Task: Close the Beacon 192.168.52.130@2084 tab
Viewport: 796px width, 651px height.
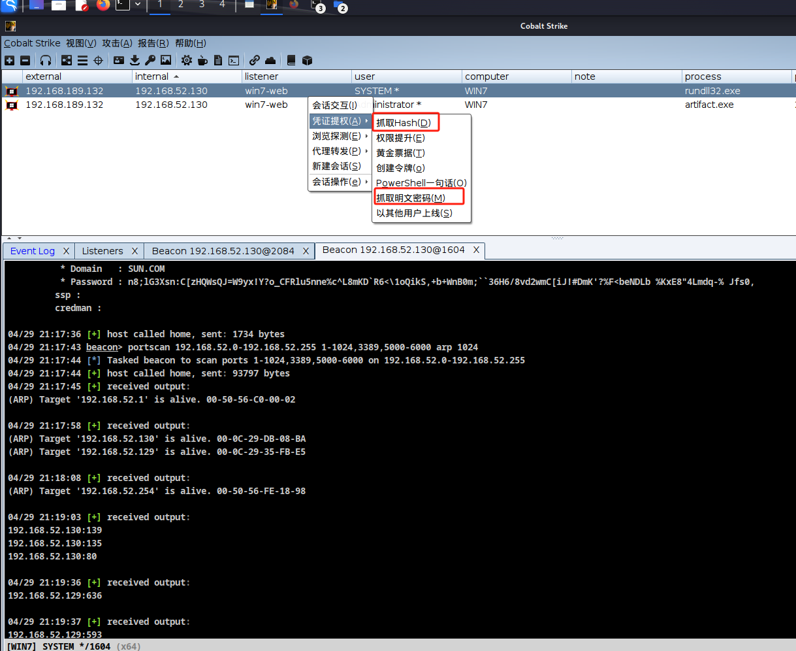Action: tap(306, 251)
